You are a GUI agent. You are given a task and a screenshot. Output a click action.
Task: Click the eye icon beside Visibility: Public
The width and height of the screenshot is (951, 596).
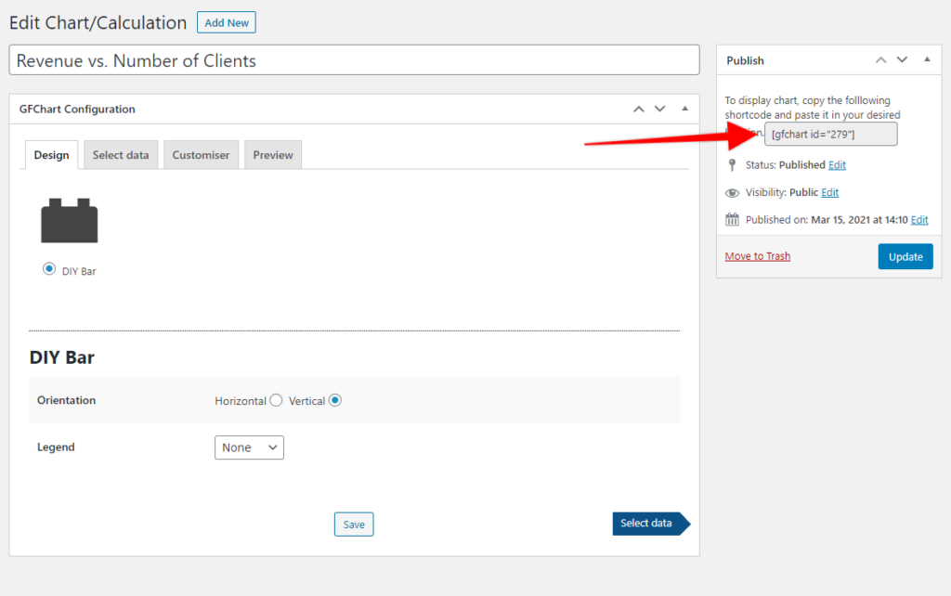click(x=730, y=192)
